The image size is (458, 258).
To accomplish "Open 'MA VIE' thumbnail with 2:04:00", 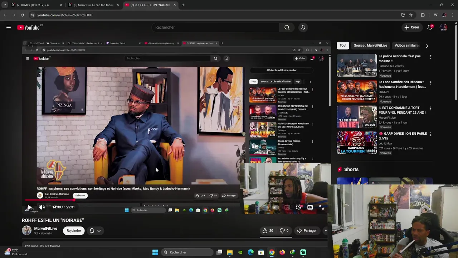I will 357,117.
